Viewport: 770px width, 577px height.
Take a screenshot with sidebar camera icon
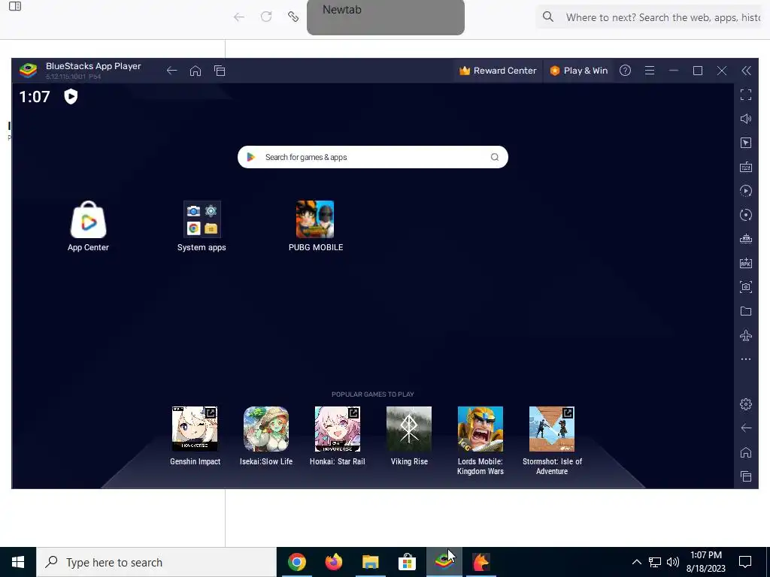(x=746, y=287)
